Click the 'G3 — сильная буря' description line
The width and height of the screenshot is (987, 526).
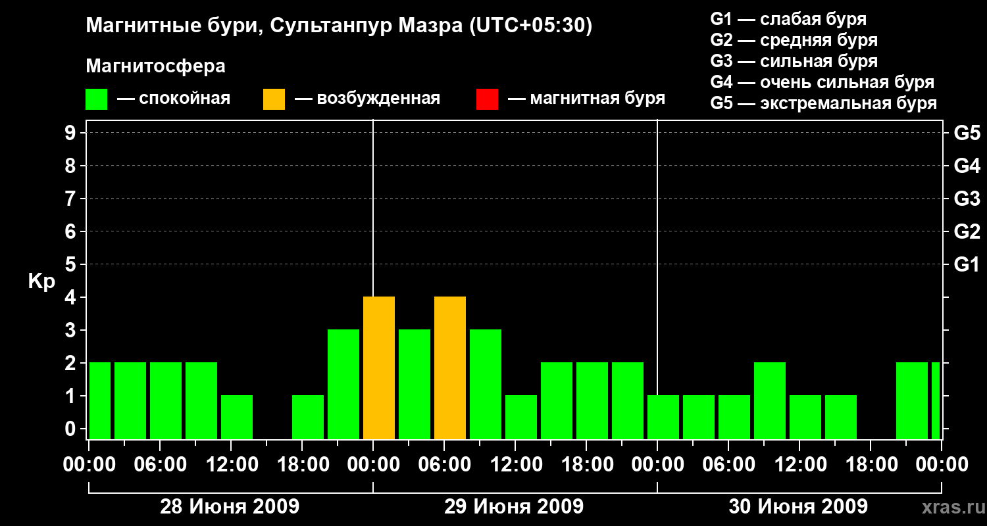[x=794, y=61]
